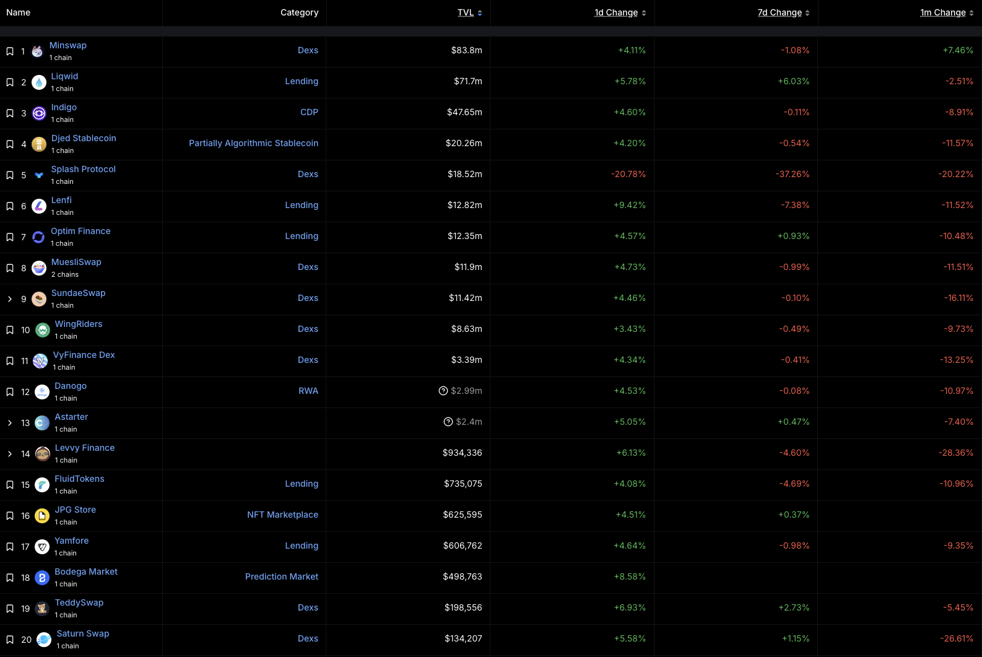Expand the SundaeSwap row
982x657 pixels.
tap(10, 299)
